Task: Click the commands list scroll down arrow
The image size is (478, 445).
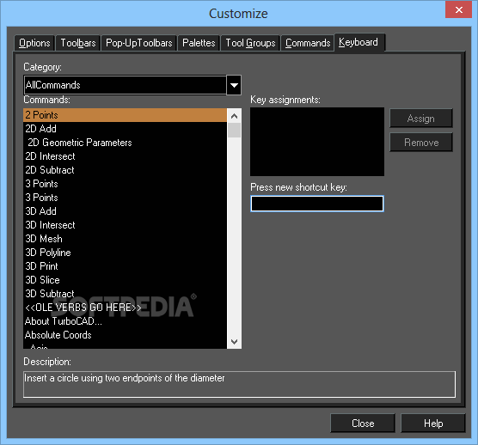Action: click(234, 341)
